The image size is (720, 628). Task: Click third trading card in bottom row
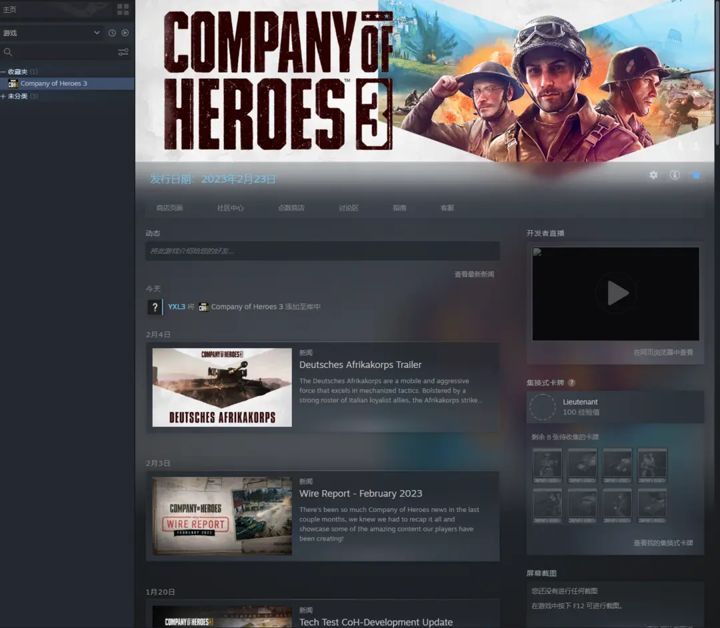point(617,506)
